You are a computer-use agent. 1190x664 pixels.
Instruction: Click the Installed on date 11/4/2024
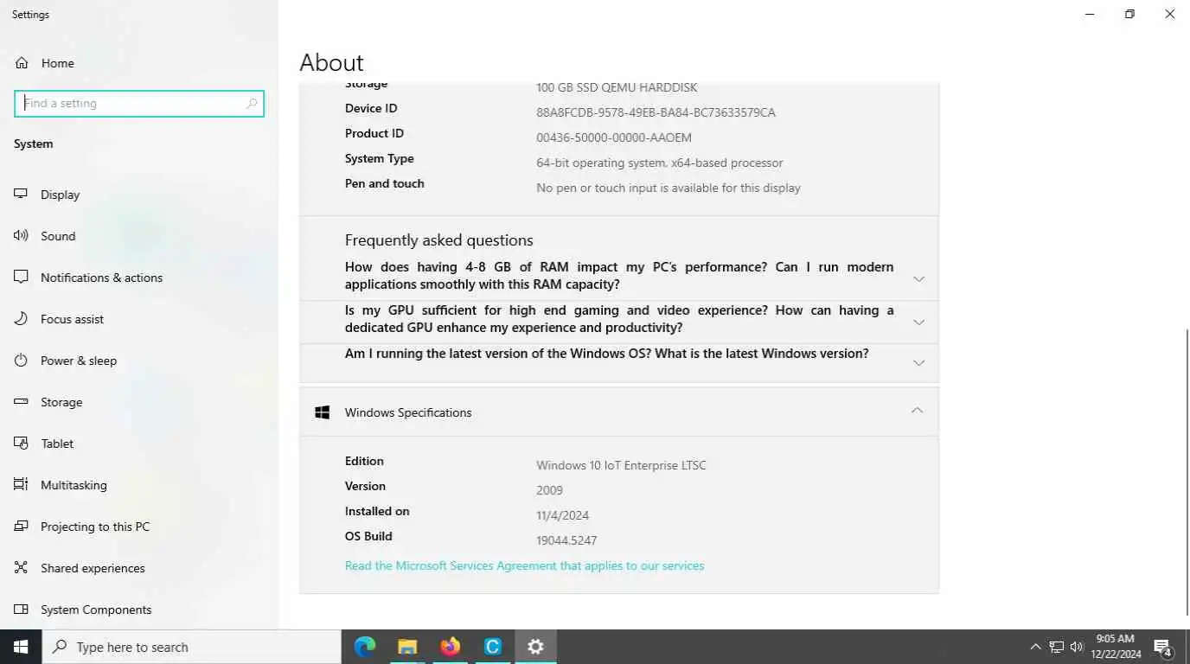point(562,515)
